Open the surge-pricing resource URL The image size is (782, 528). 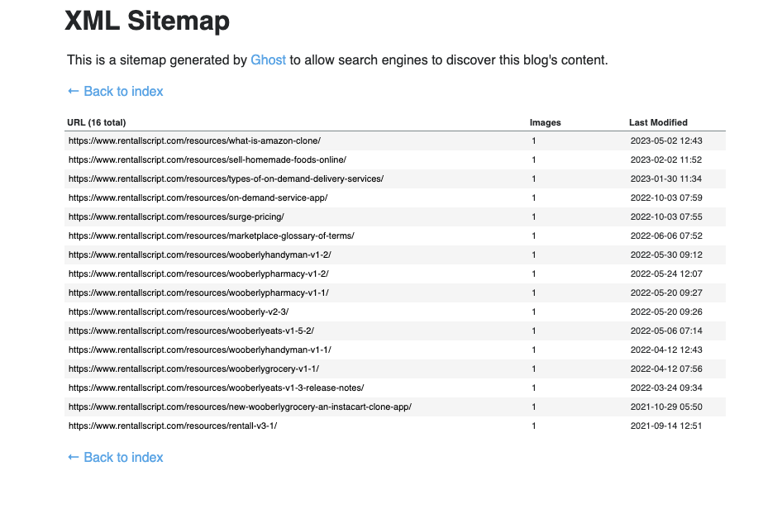click(x=176, y=216)
